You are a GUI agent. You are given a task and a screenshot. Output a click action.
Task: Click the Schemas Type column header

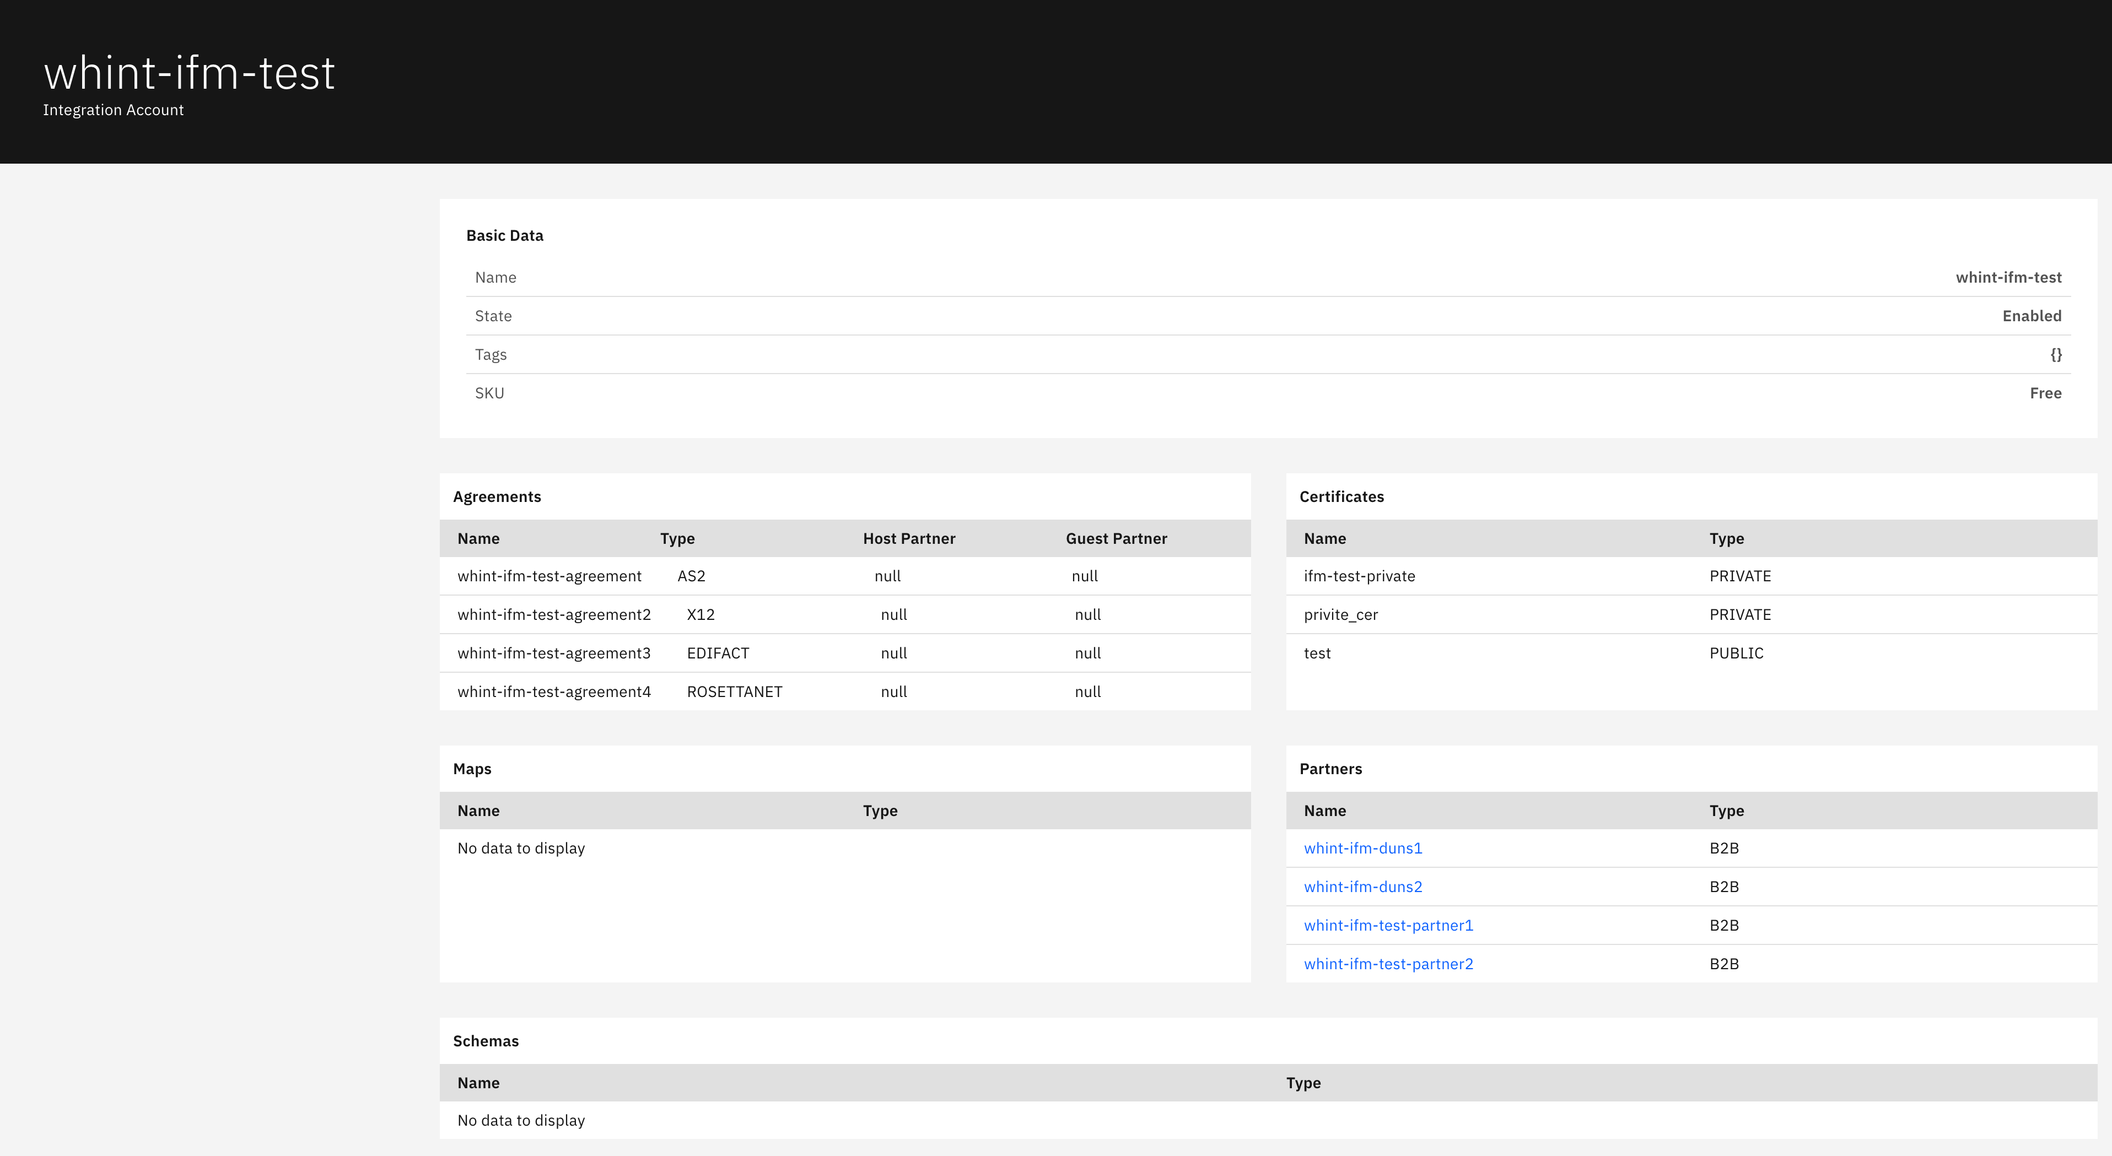tap(1303, 1082)
